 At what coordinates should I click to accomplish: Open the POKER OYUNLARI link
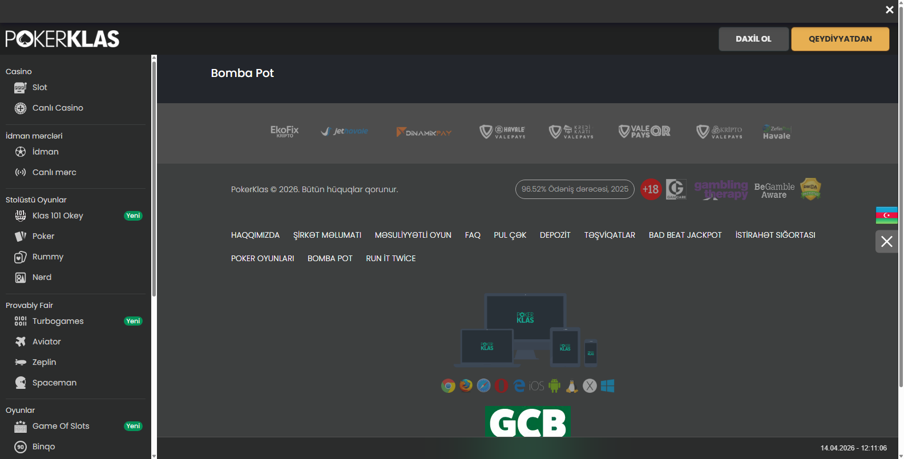pos(263,258)
